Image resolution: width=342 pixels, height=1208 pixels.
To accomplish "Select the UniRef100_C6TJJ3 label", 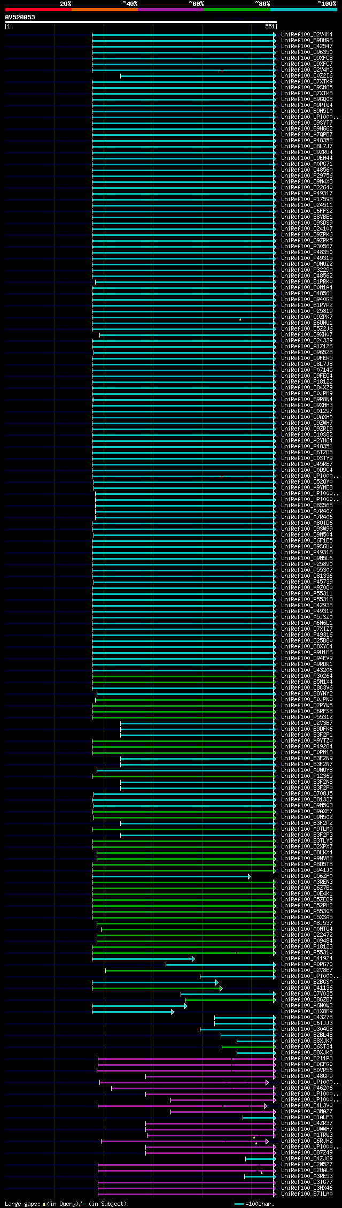I will pyautogui.click(x=307, y=1023).
